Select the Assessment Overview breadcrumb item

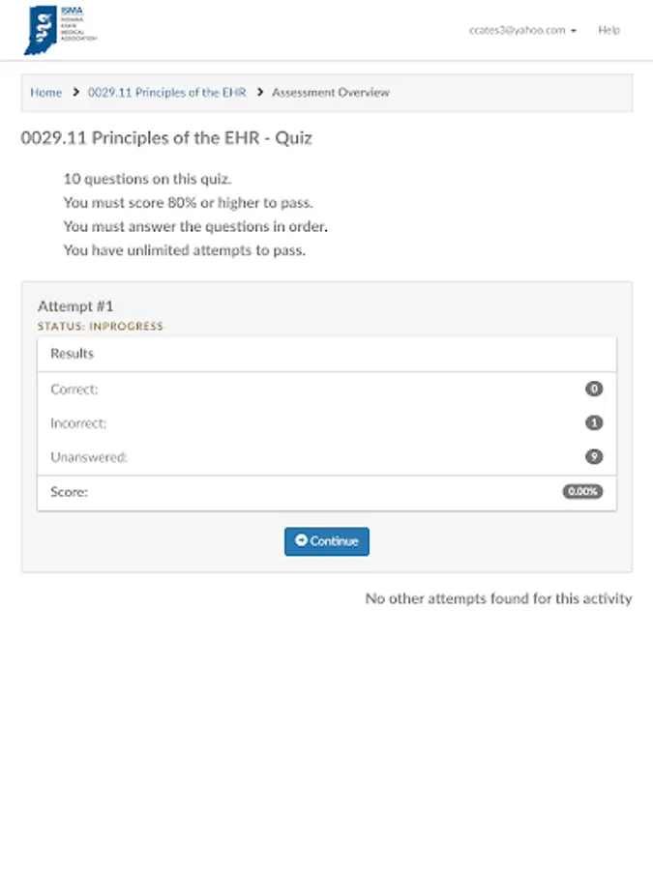click(x=331, y=93)
